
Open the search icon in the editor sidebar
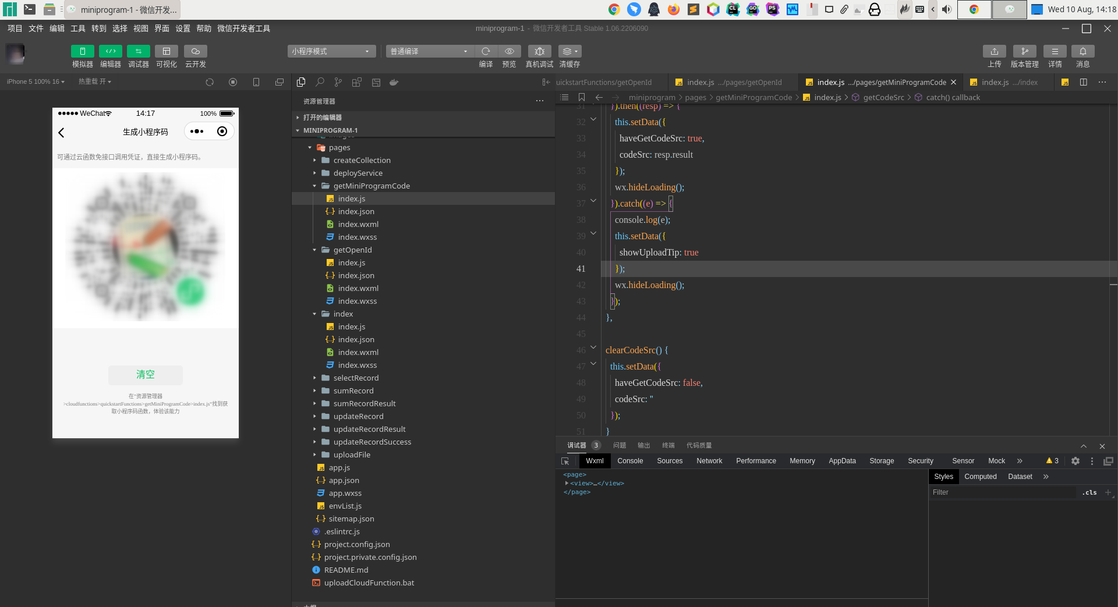320,82
